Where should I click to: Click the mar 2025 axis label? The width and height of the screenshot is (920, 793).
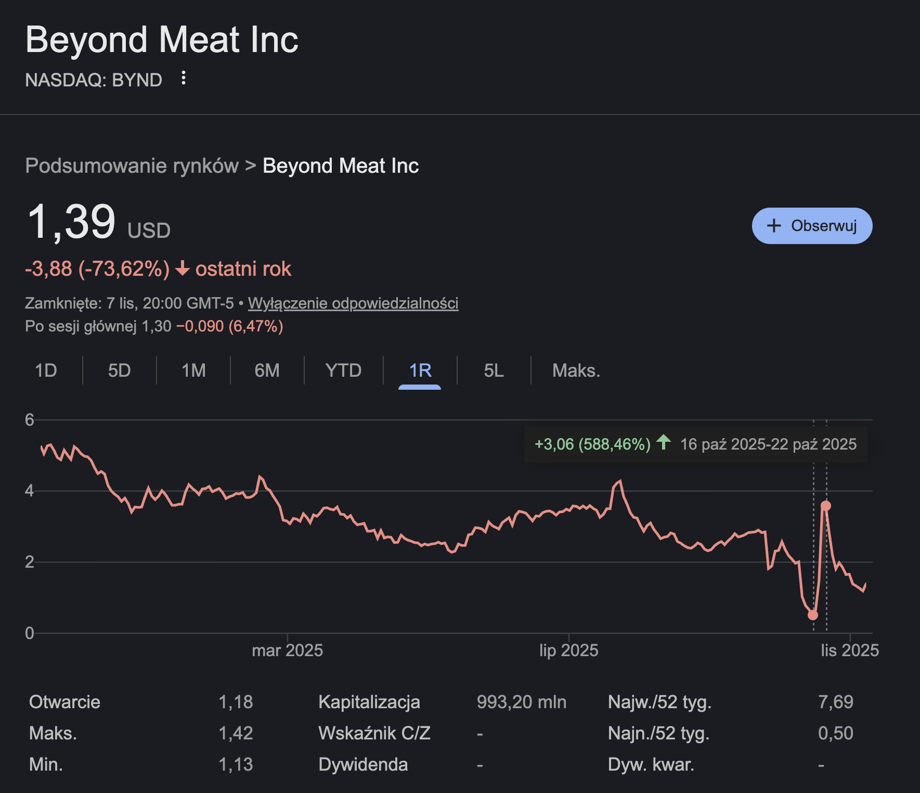pos(287,650)
